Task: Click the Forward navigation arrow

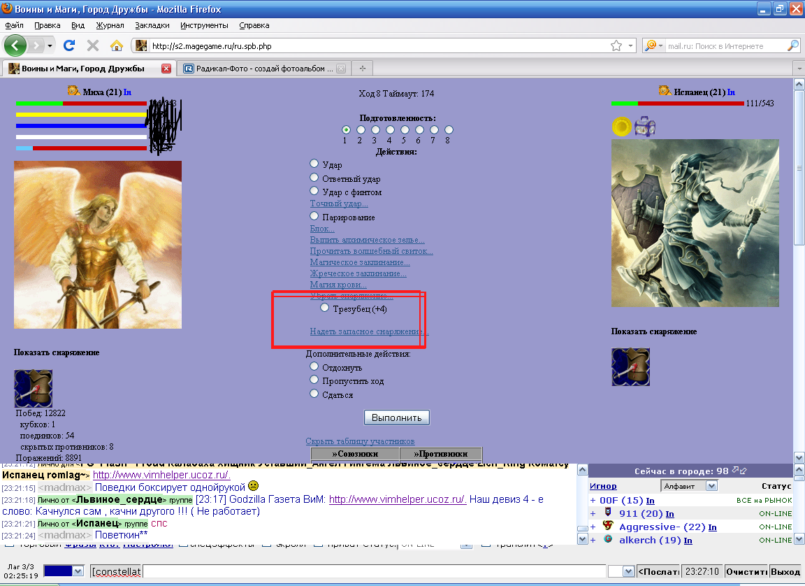Action: tap(36, 45)
